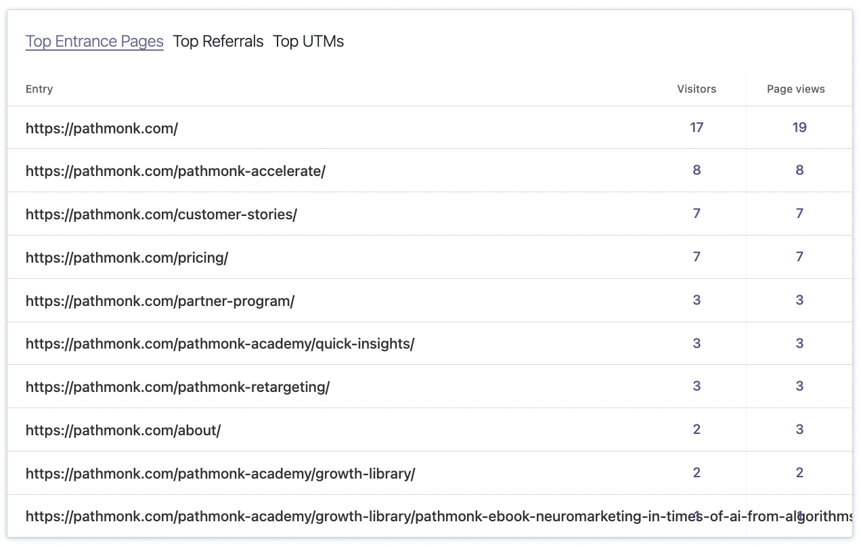This screenshot has width=861, height=547.
Task: Open the pathmonk.com homepage entry link
Action: [x=102, y=128]
